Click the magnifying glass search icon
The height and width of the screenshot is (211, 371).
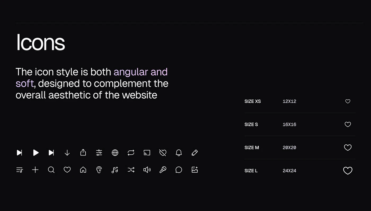pyautogui.click(x=51, y=170)
